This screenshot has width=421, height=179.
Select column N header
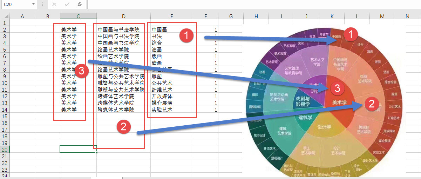(407, 16)
